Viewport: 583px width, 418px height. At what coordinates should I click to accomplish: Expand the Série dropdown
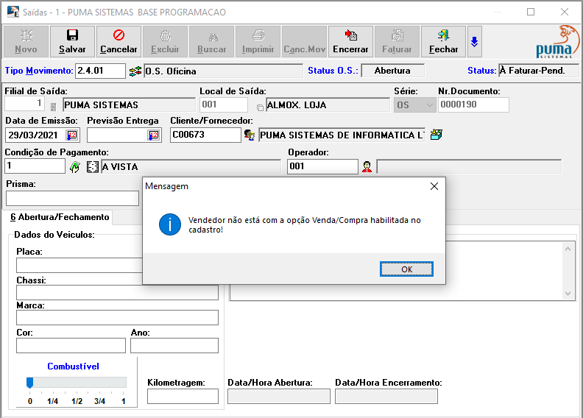click(428, 105)
